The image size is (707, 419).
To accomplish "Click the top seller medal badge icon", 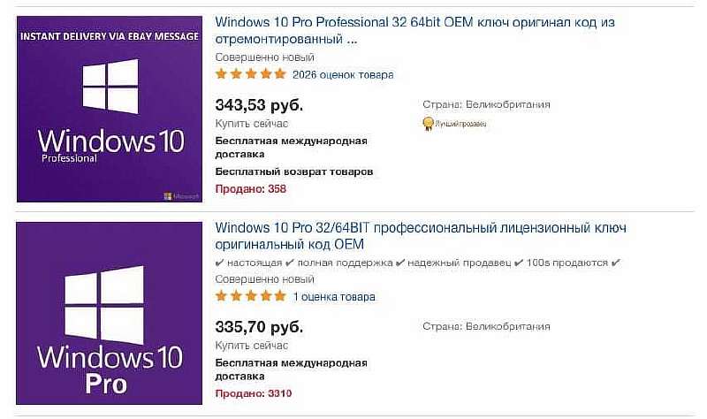I will (428, 124).
